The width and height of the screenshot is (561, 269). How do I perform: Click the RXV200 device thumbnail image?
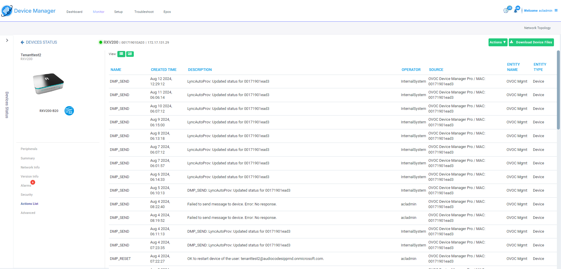tap(48, 84)
